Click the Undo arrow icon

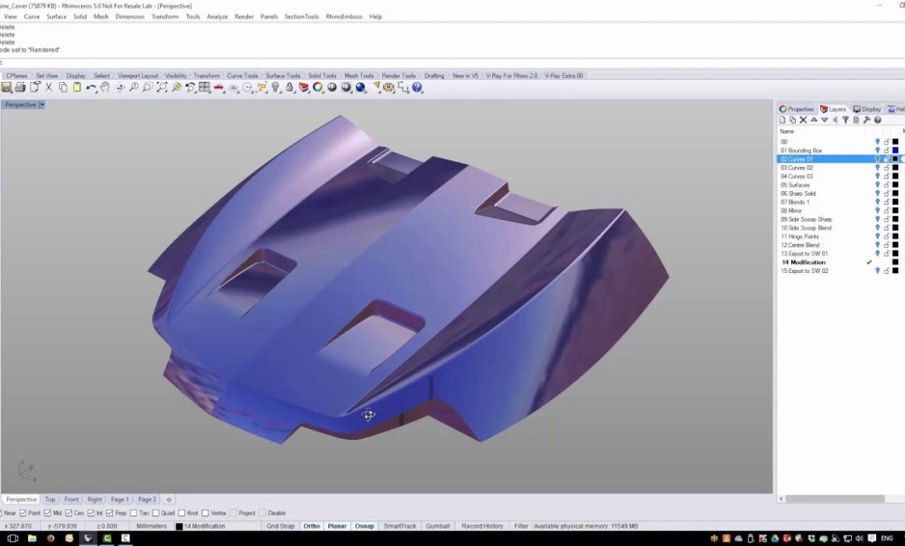tap(91, 87)
